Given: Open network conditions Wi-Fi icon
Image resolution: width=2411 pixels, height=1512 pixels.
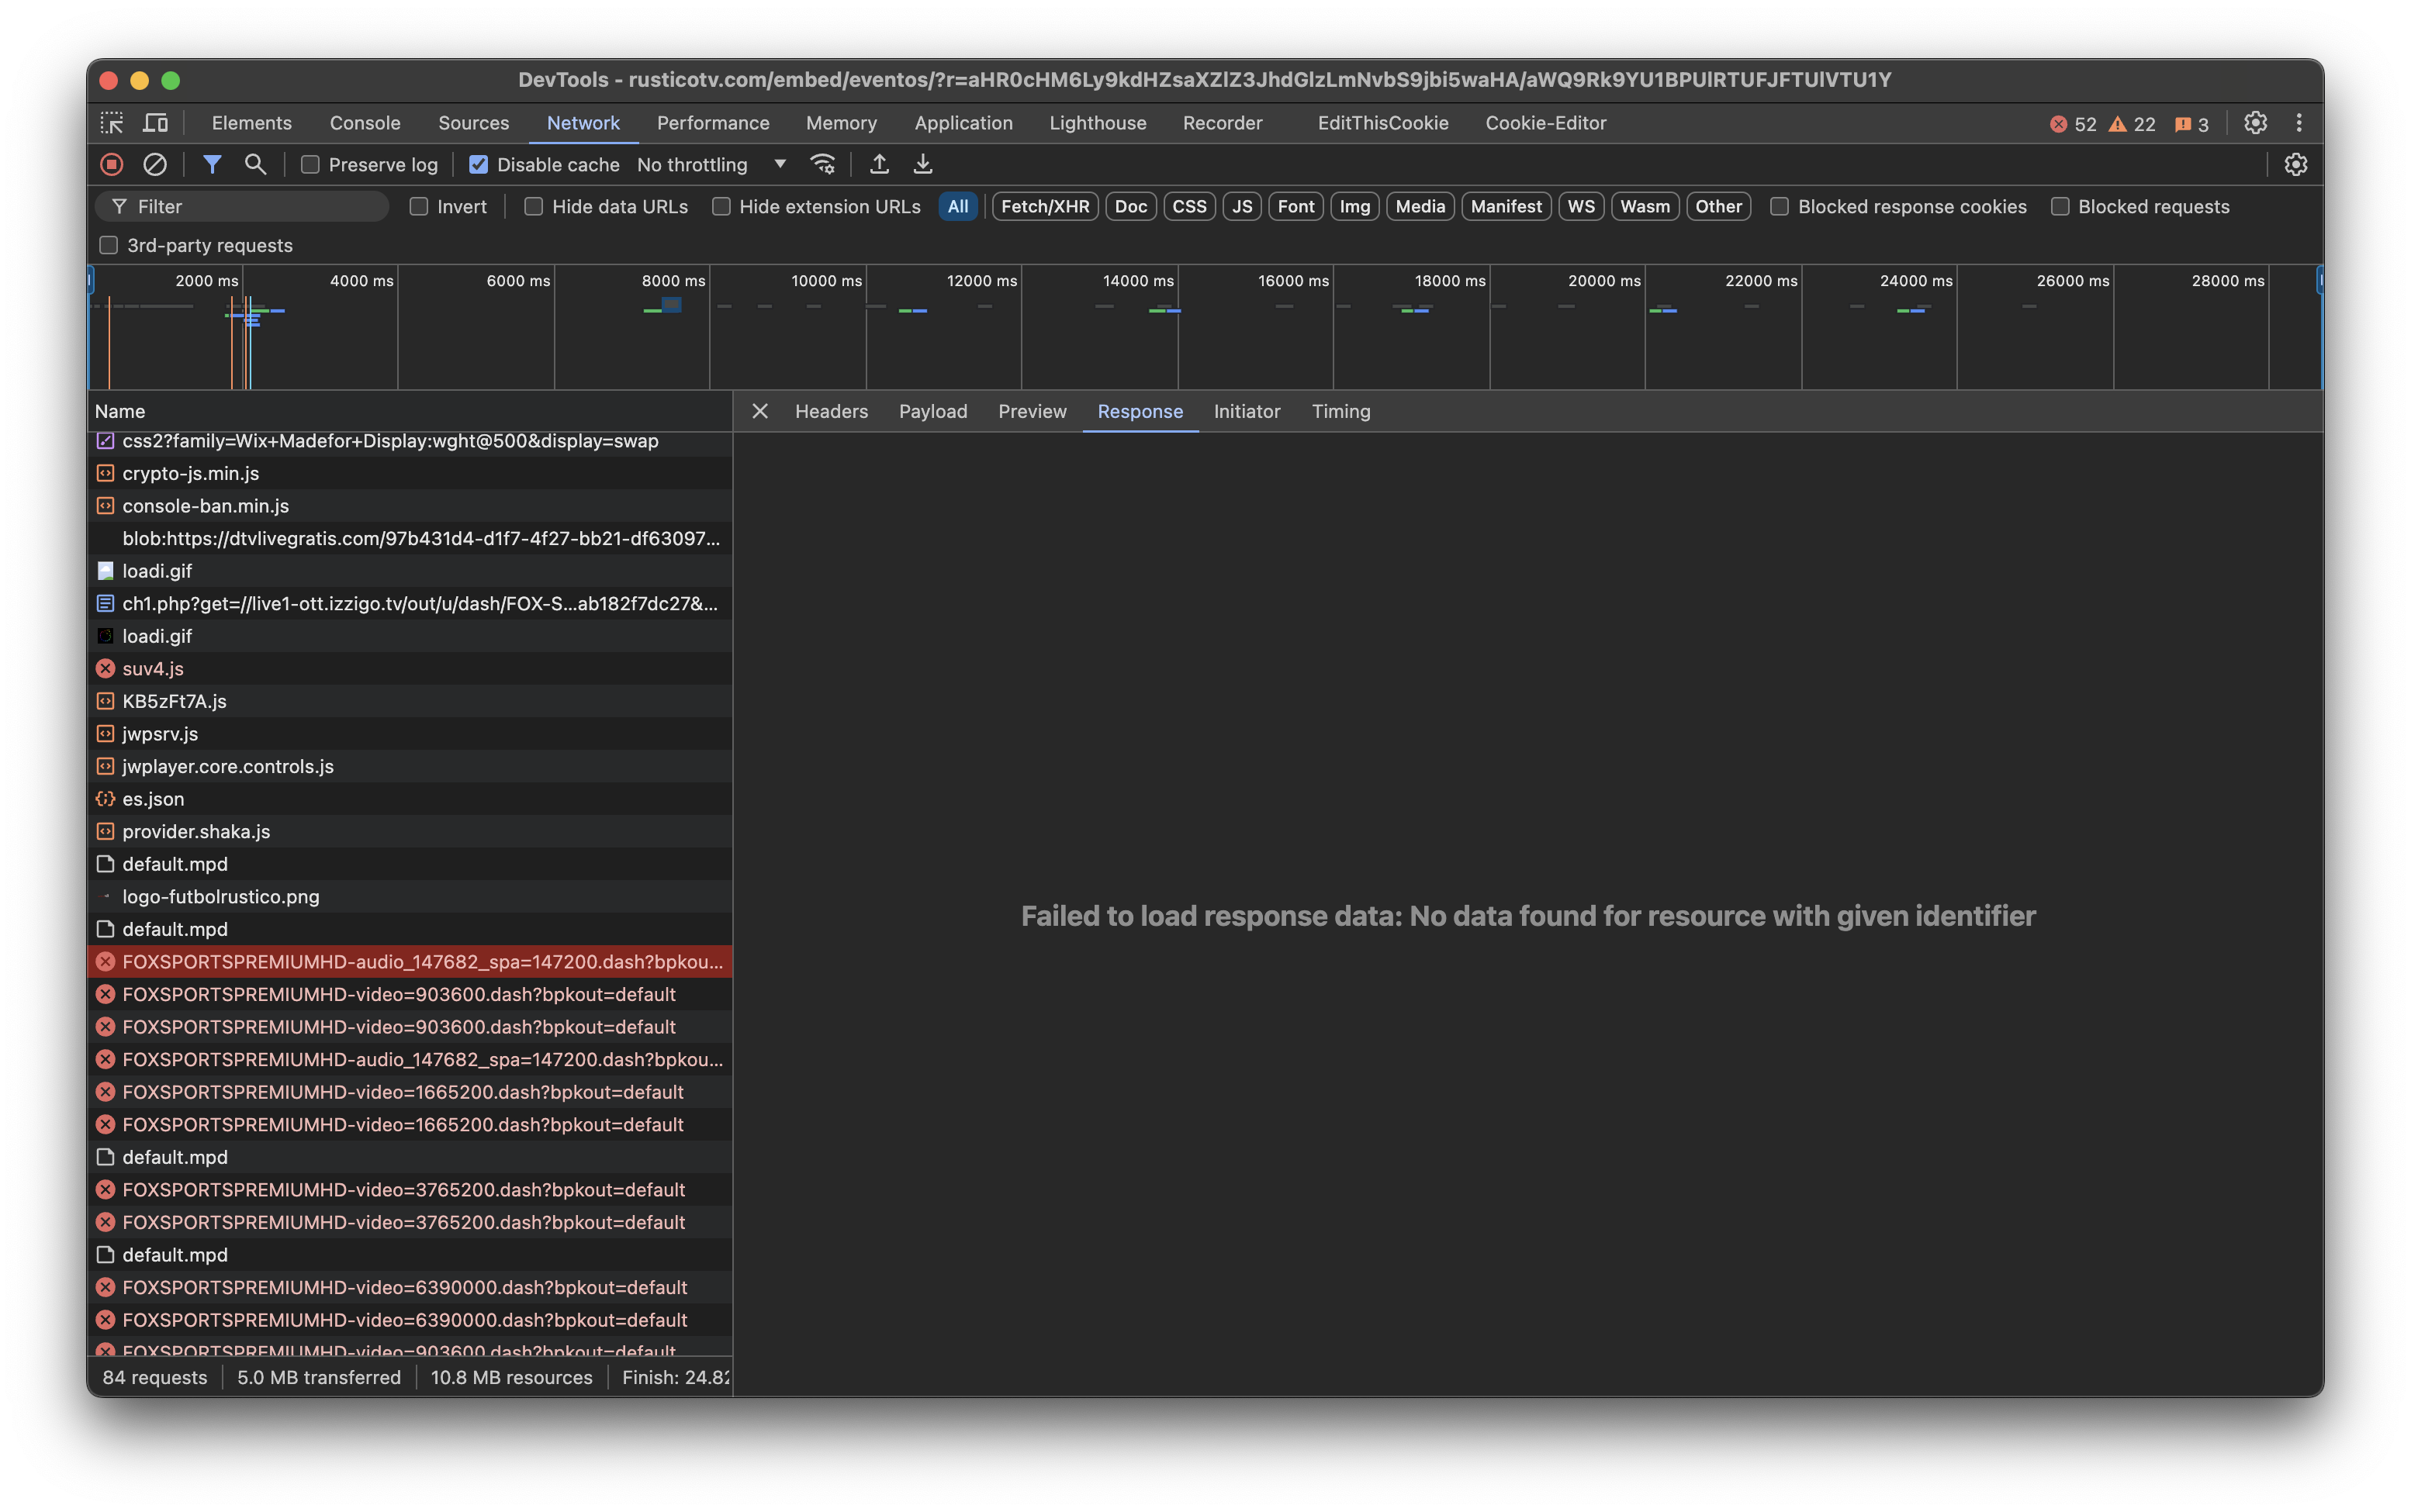Looking at the screenshot, I should pos(822,164).
